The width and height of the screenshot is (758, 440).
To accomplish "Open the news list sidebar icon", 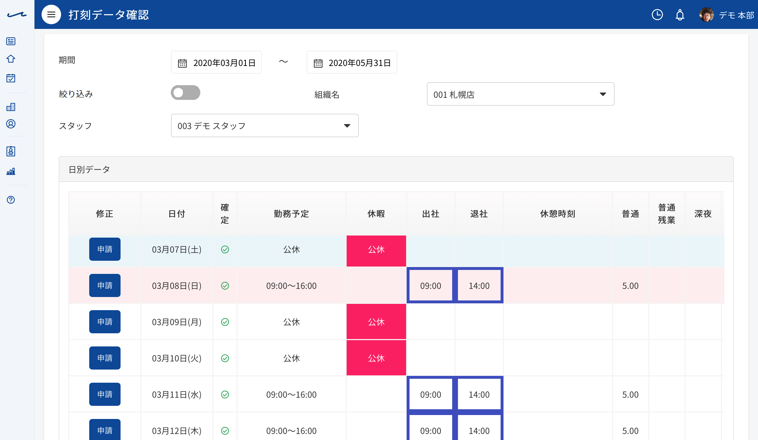I will [x=11, y=41].
